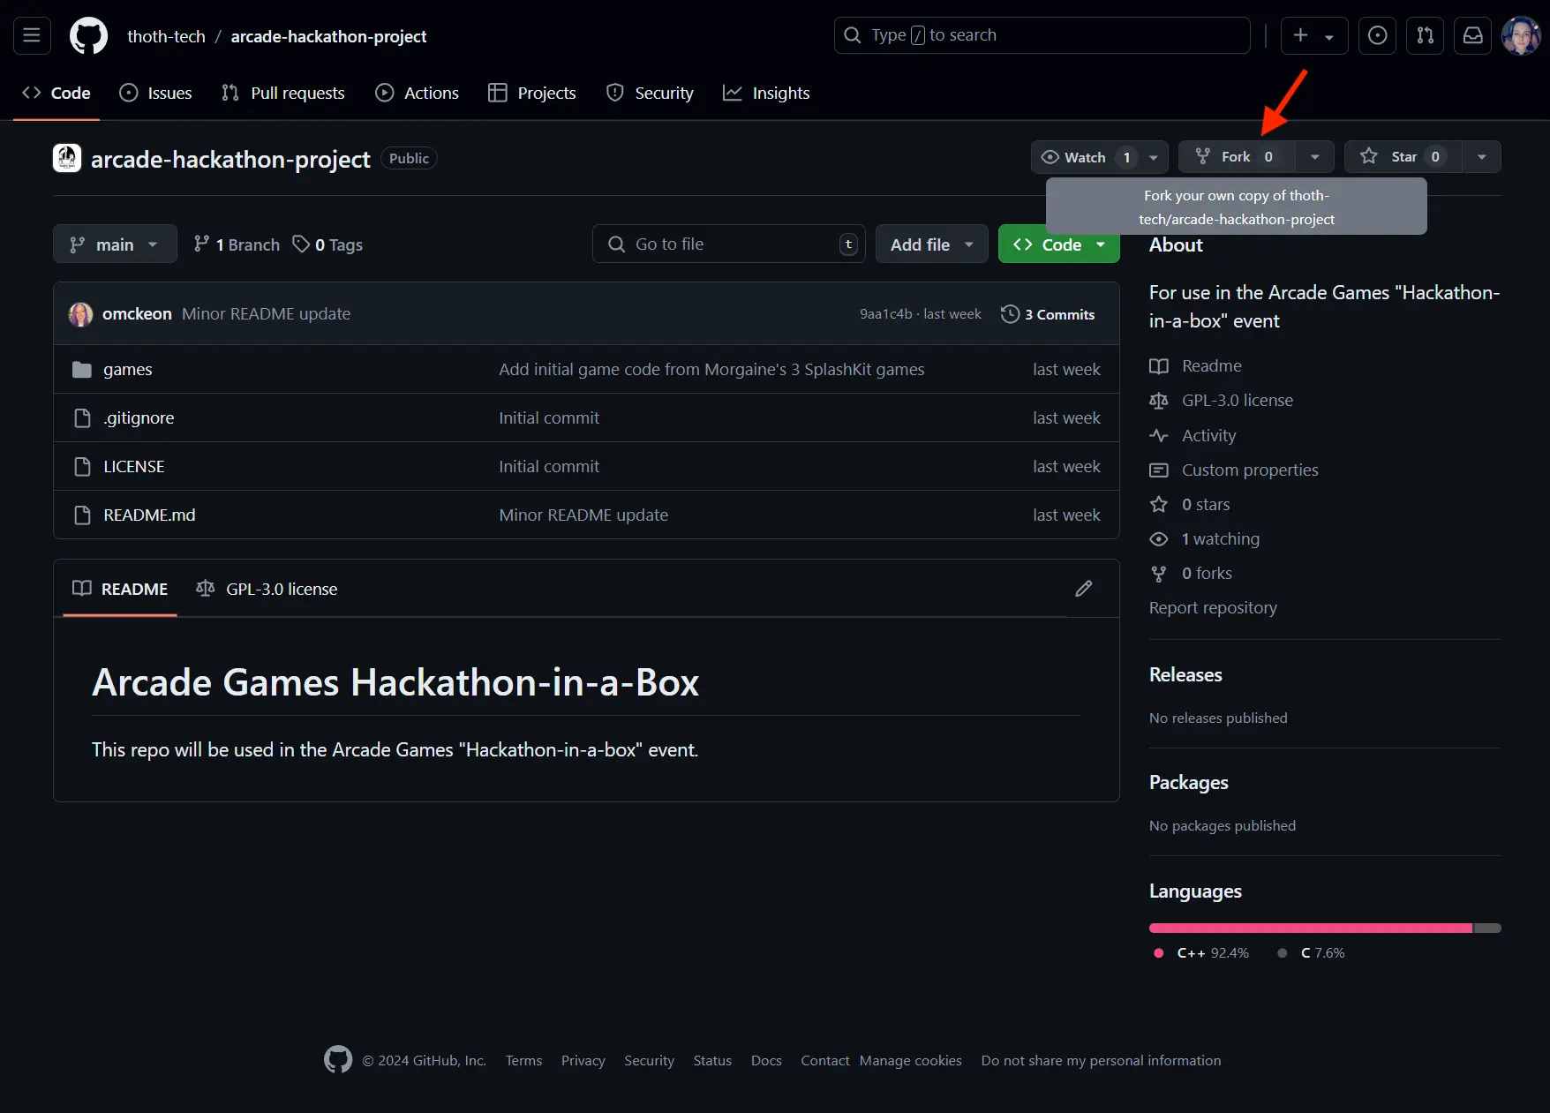Open the pull requests icon in header
This screenshot has height=1113, width=1550.
1425,35
